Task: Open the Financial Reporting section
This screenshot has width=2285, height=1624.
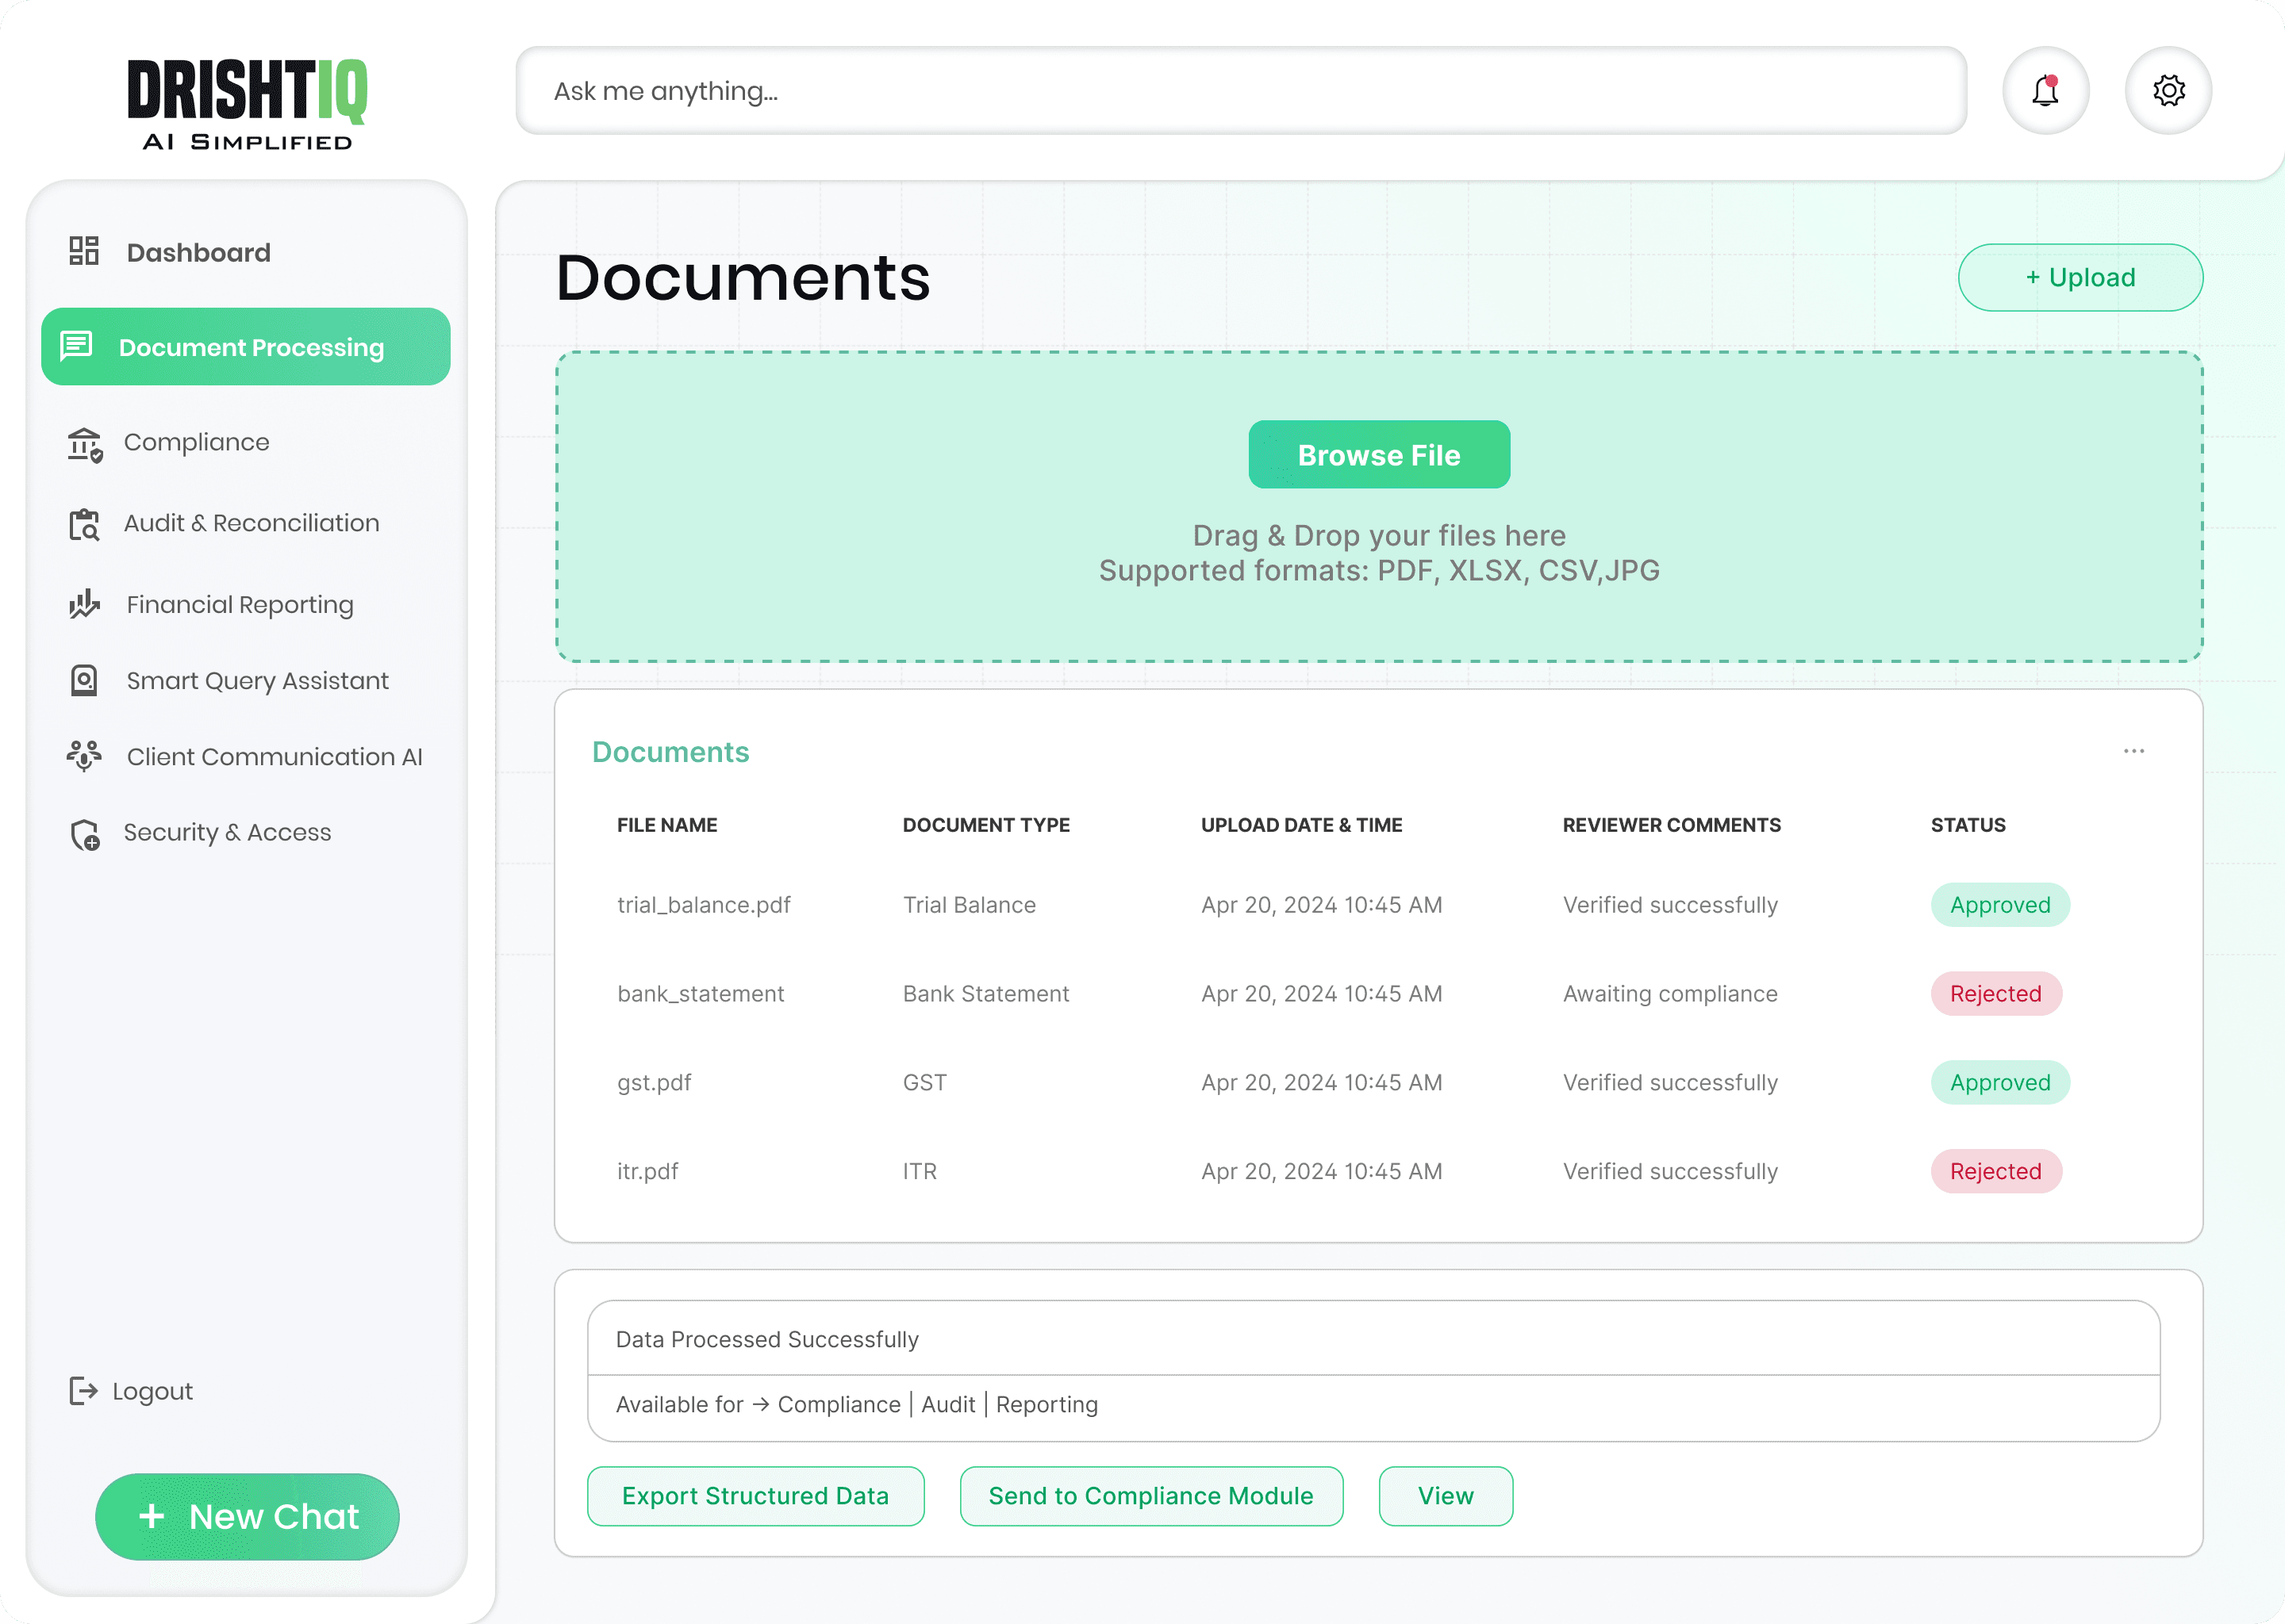Action: (x=240, y=604)
